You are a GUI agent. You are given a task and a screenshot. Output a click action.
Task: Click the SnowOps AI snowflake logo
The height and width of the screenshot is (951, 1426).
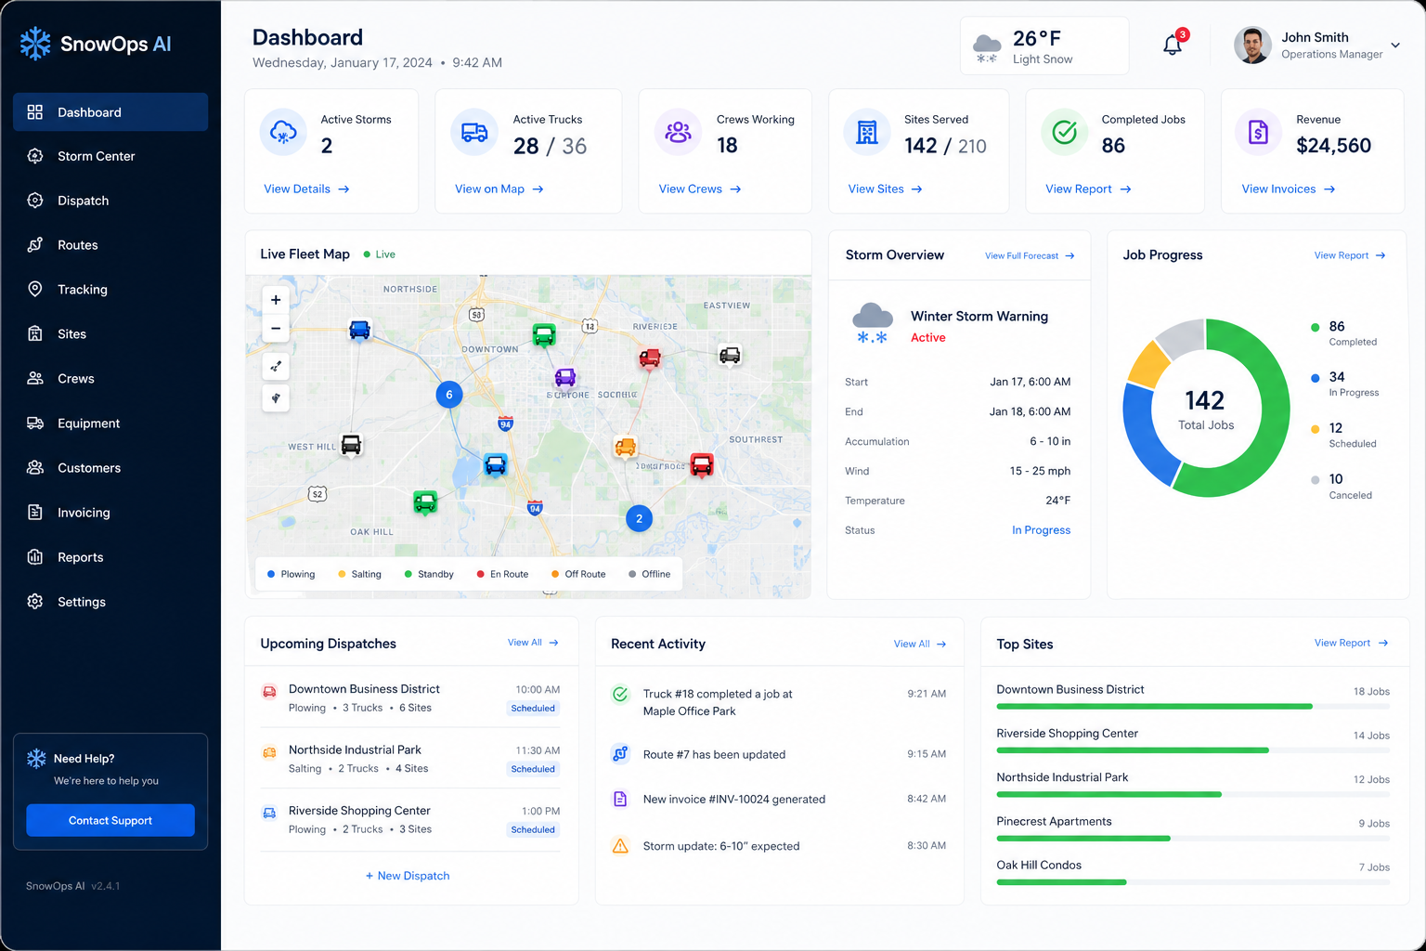[35, 44]
